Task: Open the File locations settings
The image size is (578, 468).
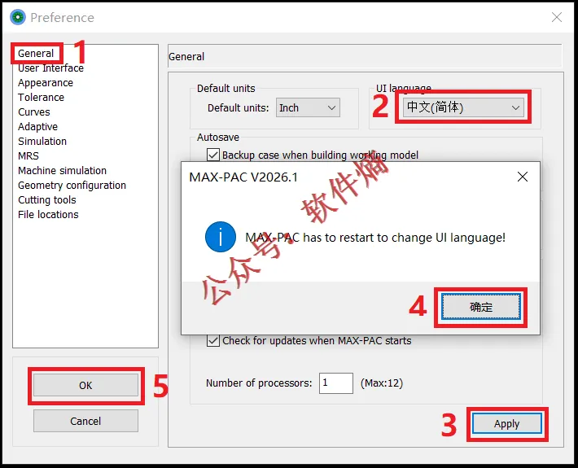Action: click(48, 215)
